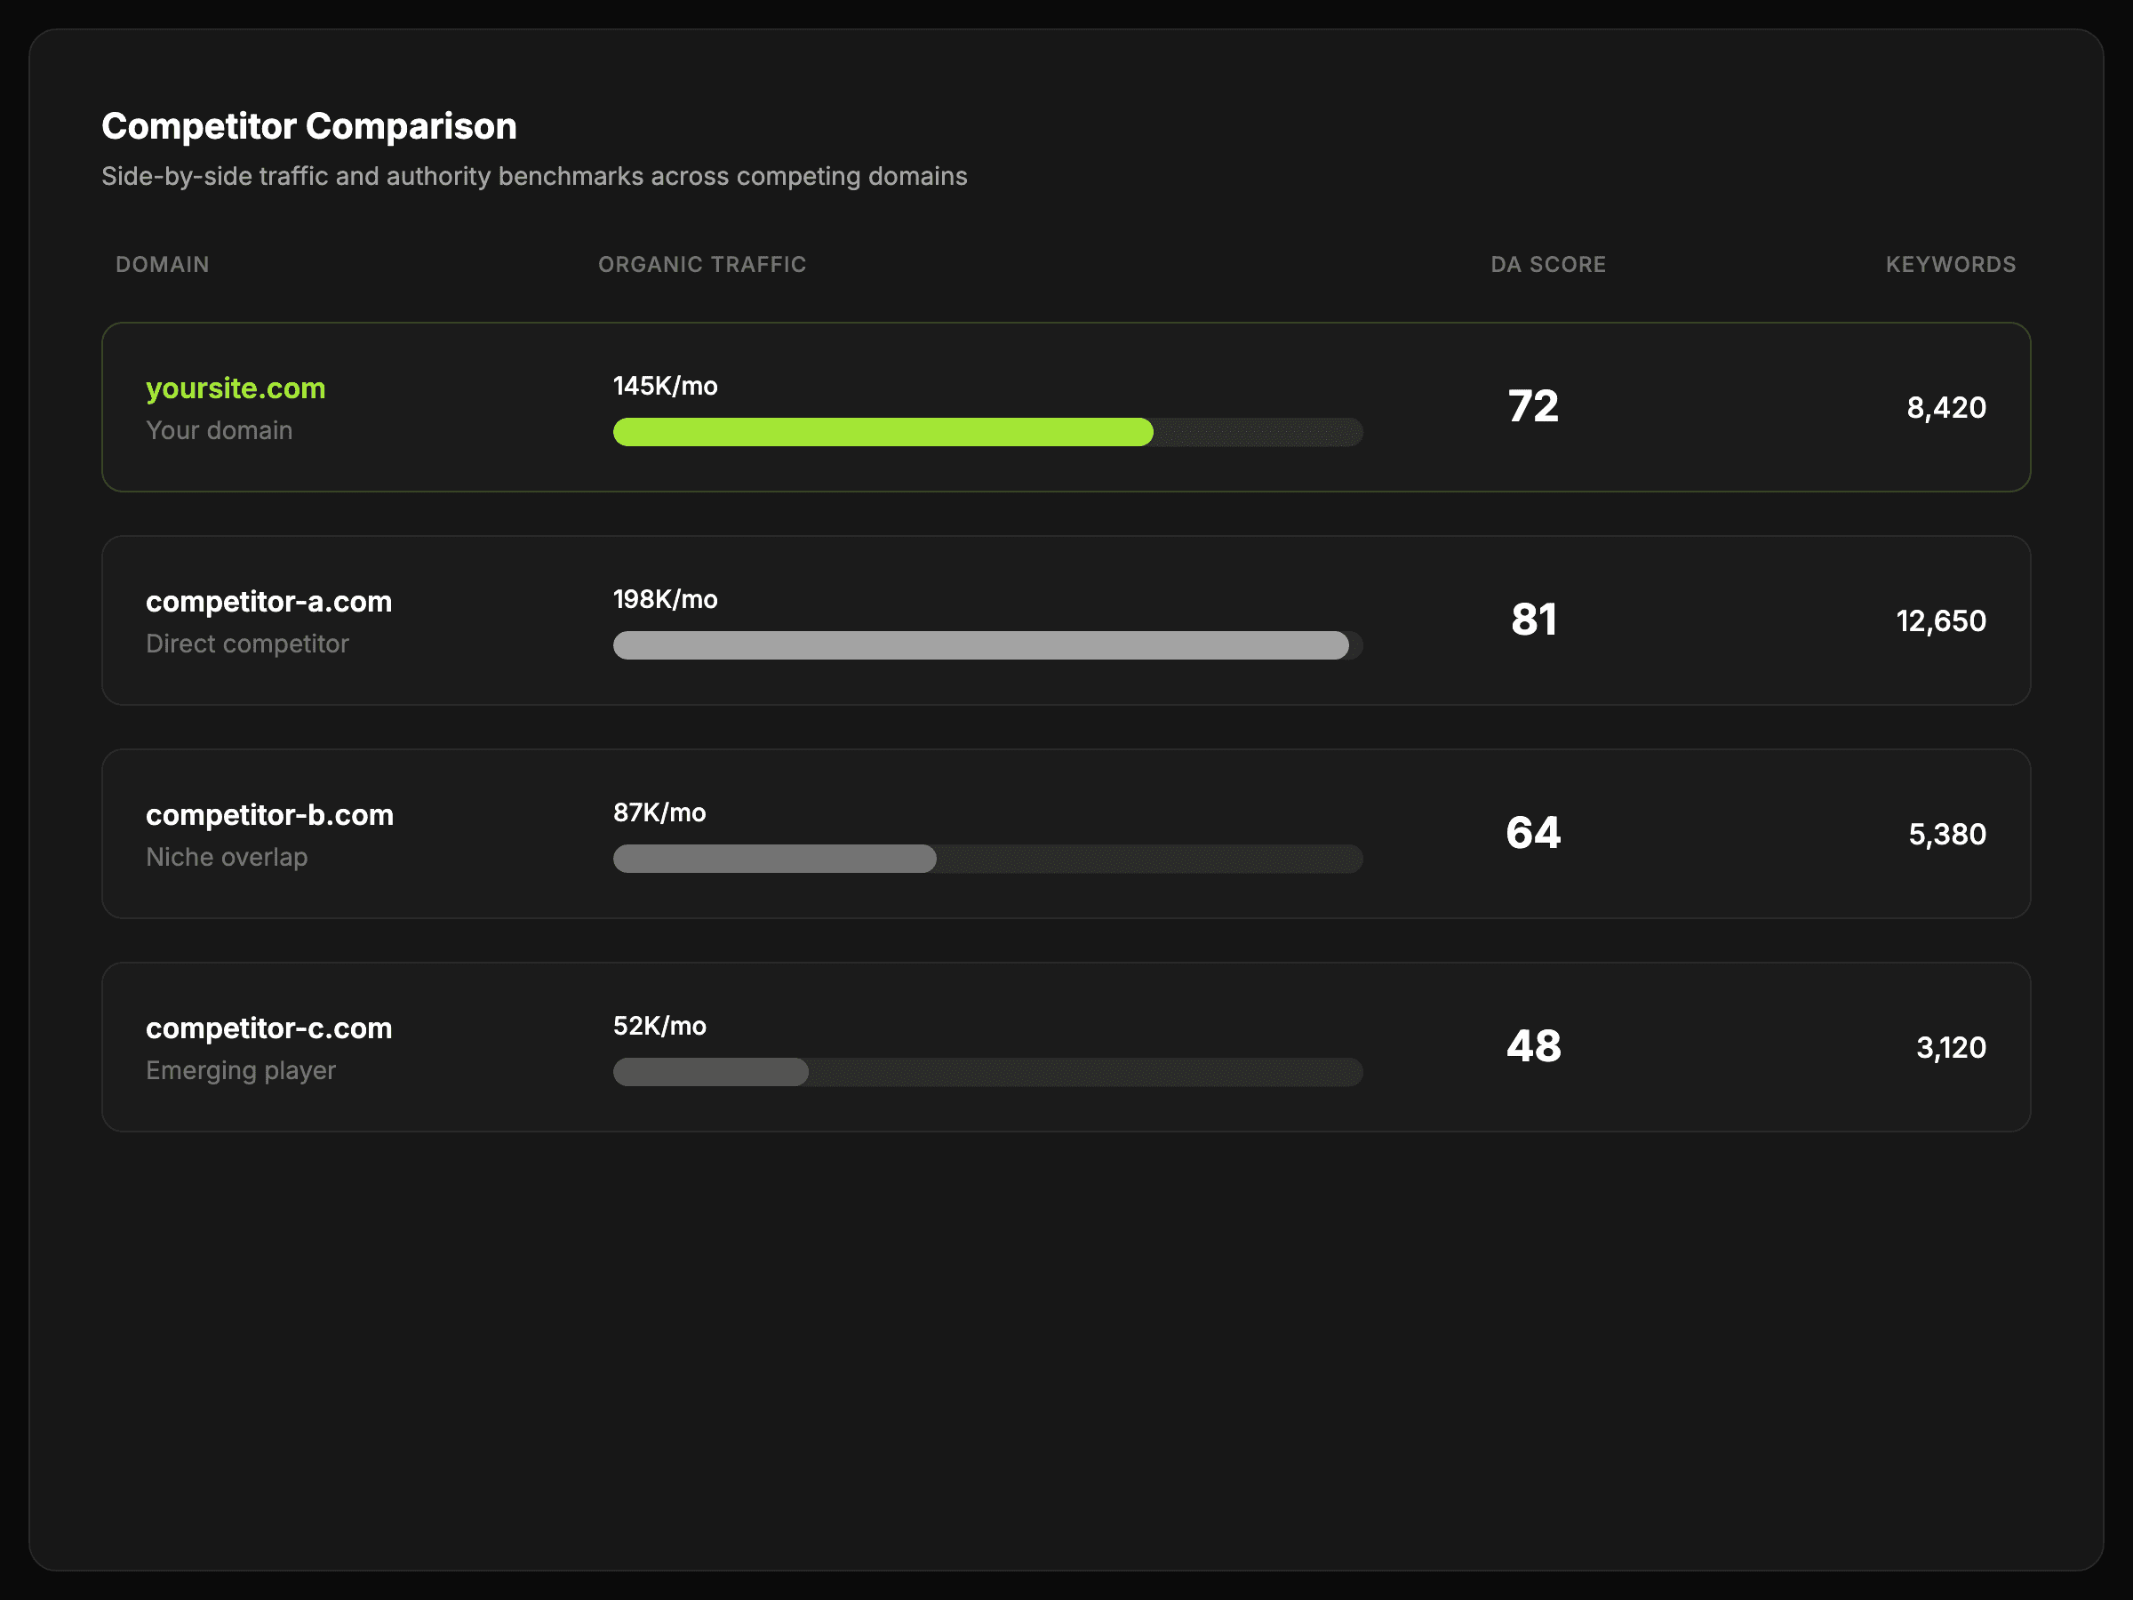Viewport: 2133px width, 1600px height.
Task: Select the DA score 72 value
Action: [x=1532, y=406]
